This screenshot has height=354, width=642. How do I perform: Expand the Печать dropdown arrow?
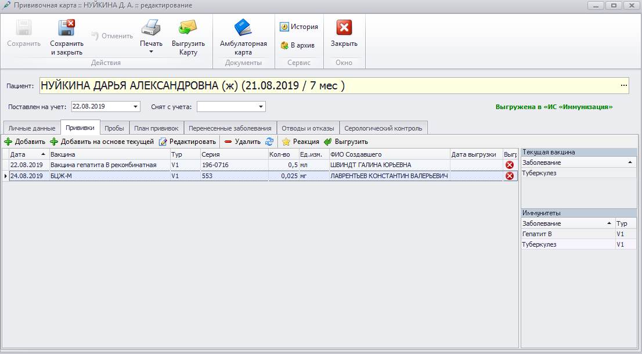coord(151,52)
